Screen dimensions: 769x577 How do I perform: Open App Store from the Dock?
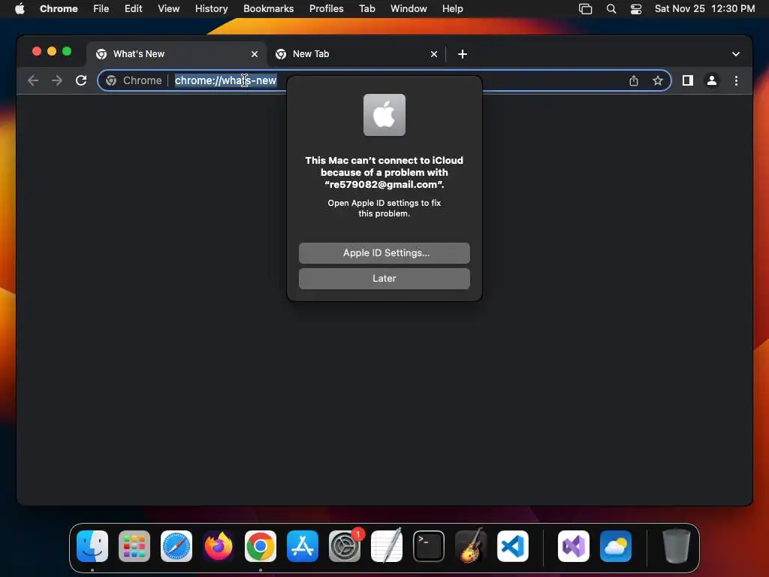coord(303,546)
